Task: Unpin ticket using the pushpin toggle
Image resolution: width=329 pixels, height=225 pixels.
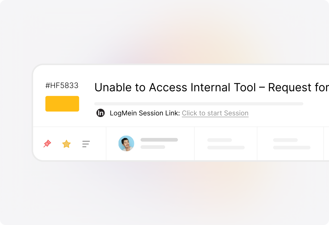Action: coord(47,144)
